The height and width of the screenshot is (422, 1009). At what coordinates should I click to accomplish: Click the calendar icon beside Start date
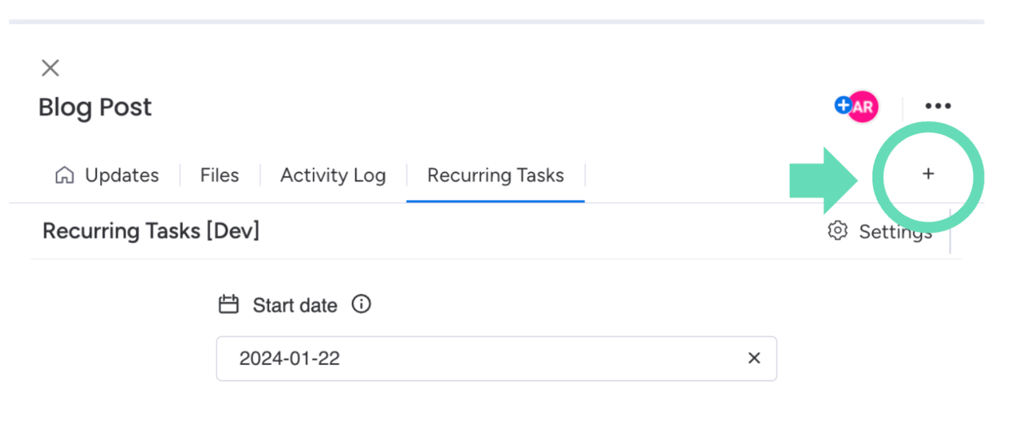(x=229, y=305)
